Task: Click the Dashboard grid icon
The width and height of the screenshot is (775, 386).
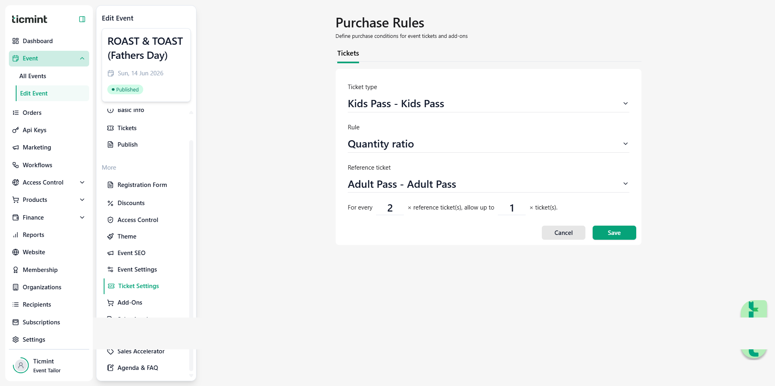Action: (x=16, y=41)
